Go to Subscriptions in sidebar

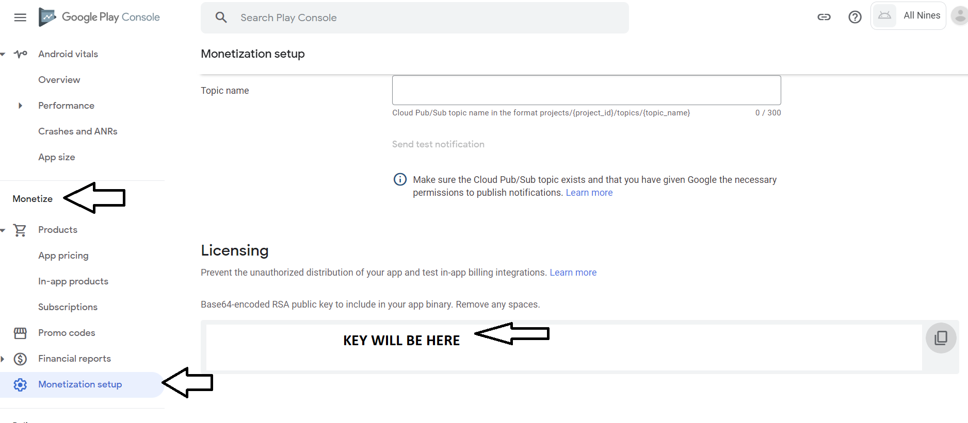point(68,307)
